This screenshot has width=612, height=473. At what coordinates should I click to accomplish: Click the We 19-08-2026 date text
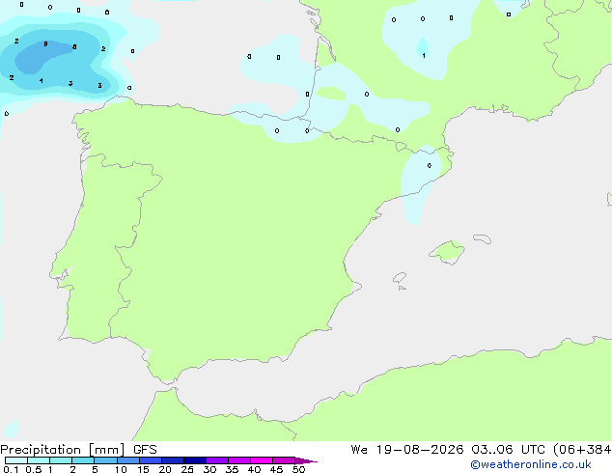pos(407,450)
